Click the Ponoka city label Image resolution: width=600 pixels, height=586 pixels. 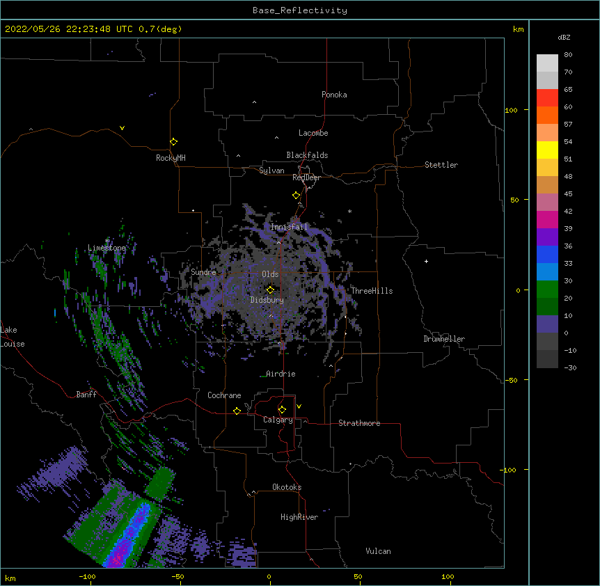click(x=334, y=95)
